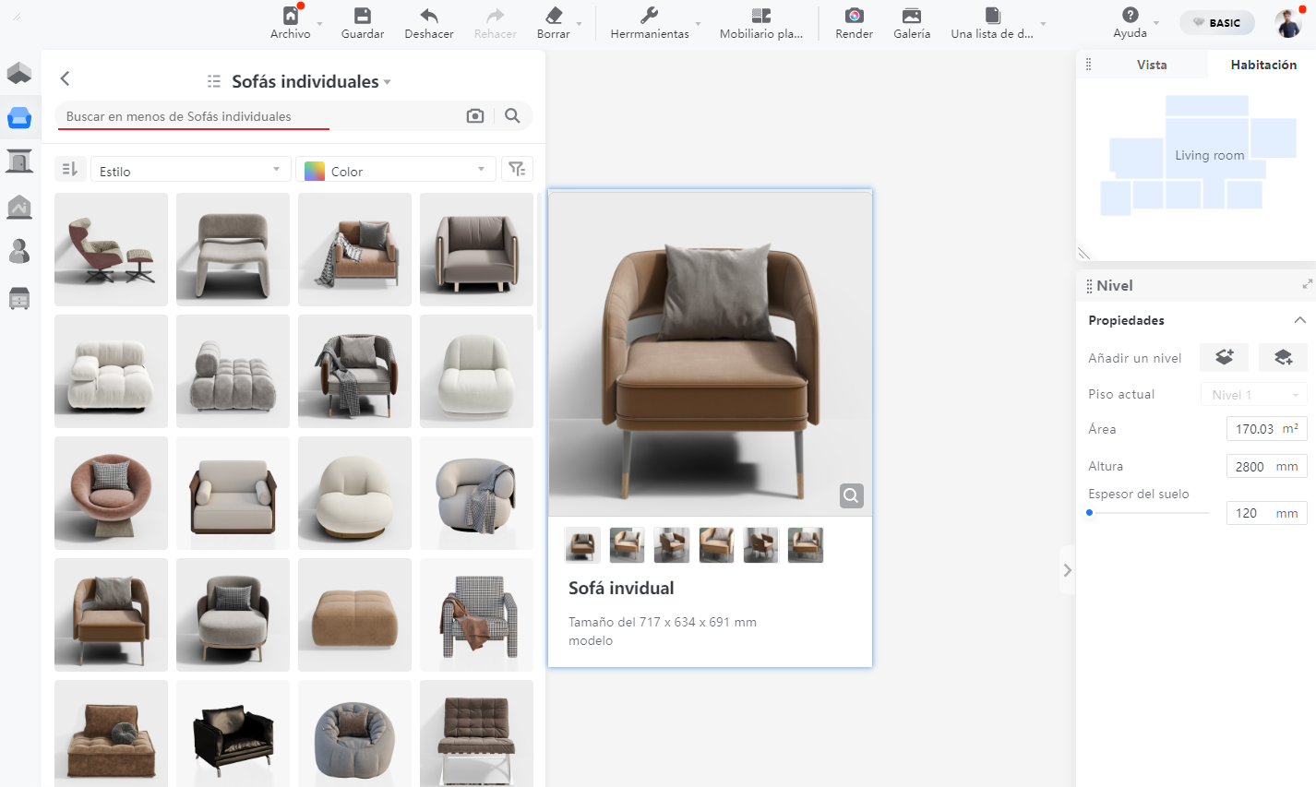This screenshot has height=787, width=1316.
Task: Click the sort order icon beside Estilo
Action: coord(69,169)
